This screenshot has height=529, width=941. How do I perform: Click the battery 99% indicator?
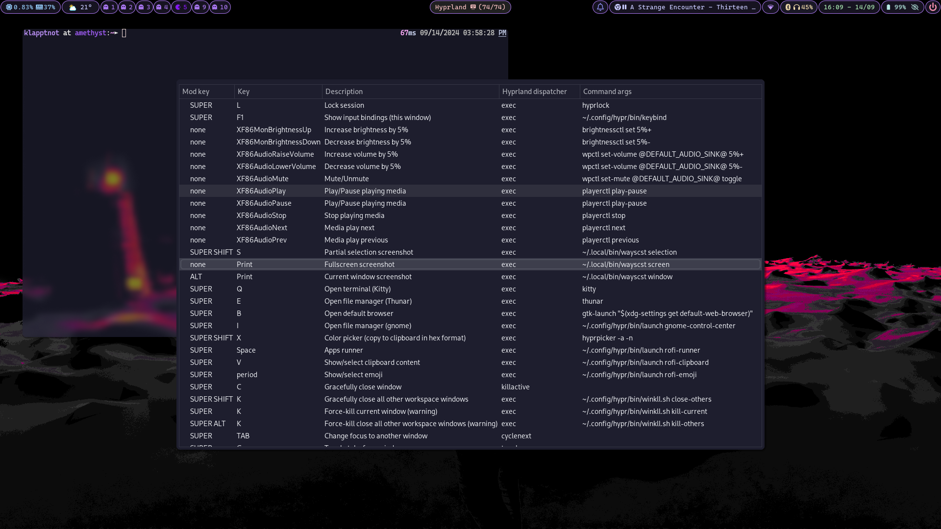(896, 7)
